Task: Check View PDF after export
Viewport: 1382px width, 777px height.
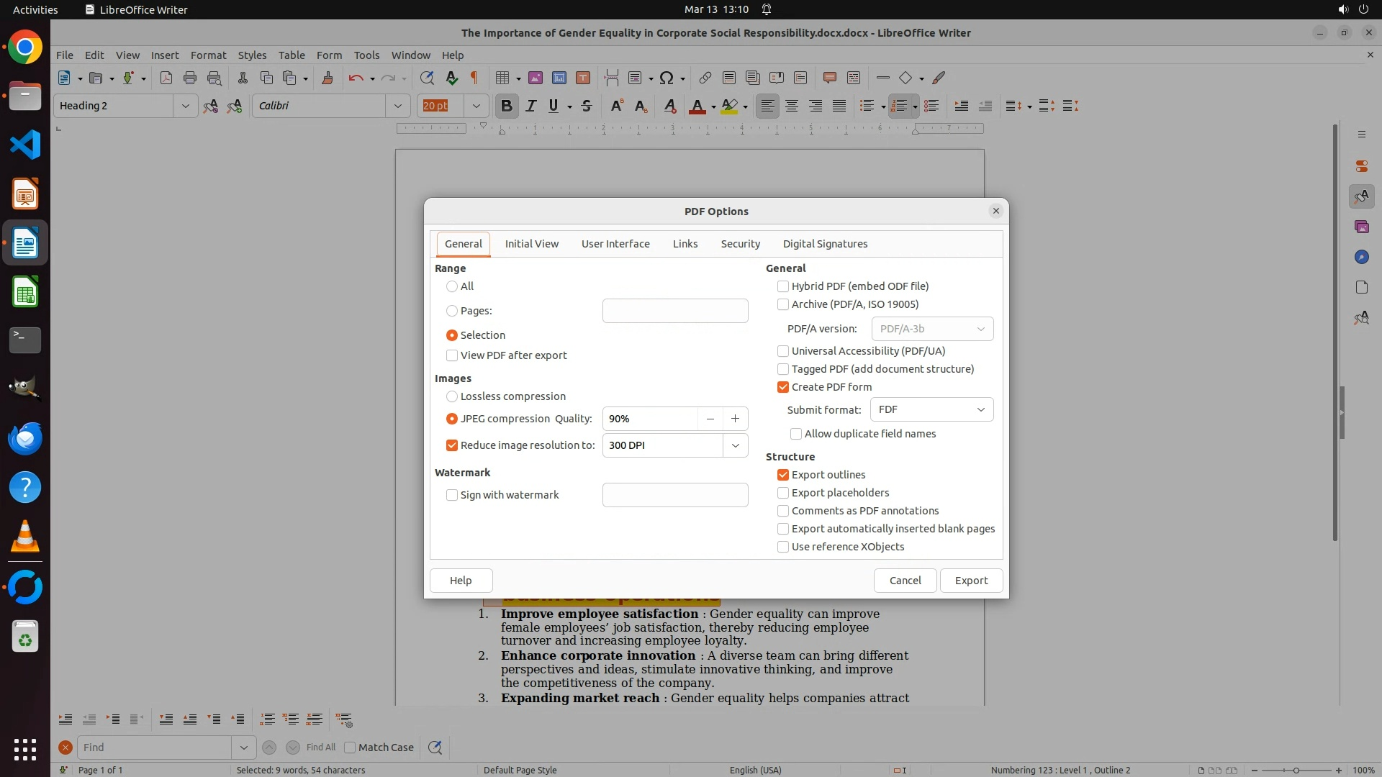Action: tap(452, 355)
